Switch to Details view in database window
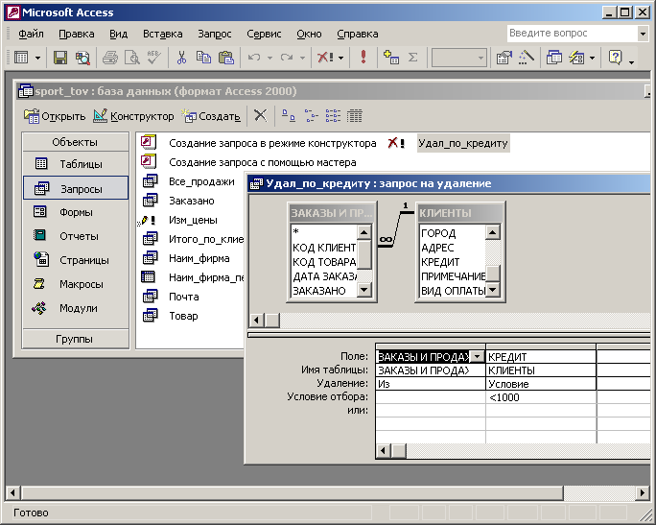Image resolution: width=656 pixels, height=525 pixels. tap(354, 115)
